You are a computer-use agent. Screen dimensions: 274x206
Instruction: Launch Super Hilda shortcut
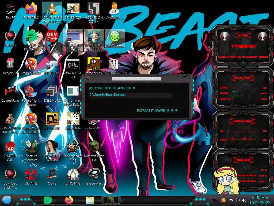coord(73,122)
